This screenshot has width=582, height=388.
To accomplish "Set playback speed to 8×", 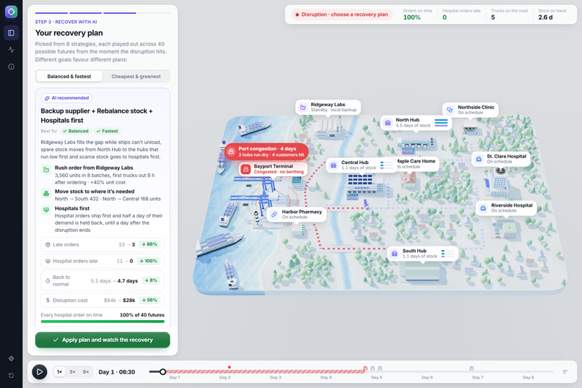I will pyautogui.click(x=86, y=371).
